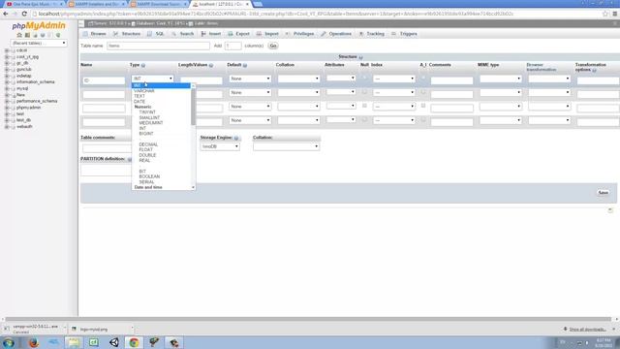Image resolution: width=620 pixels, height=349 pixels.
Task: Choose BIGINT in type list
Action: (146, 134)
